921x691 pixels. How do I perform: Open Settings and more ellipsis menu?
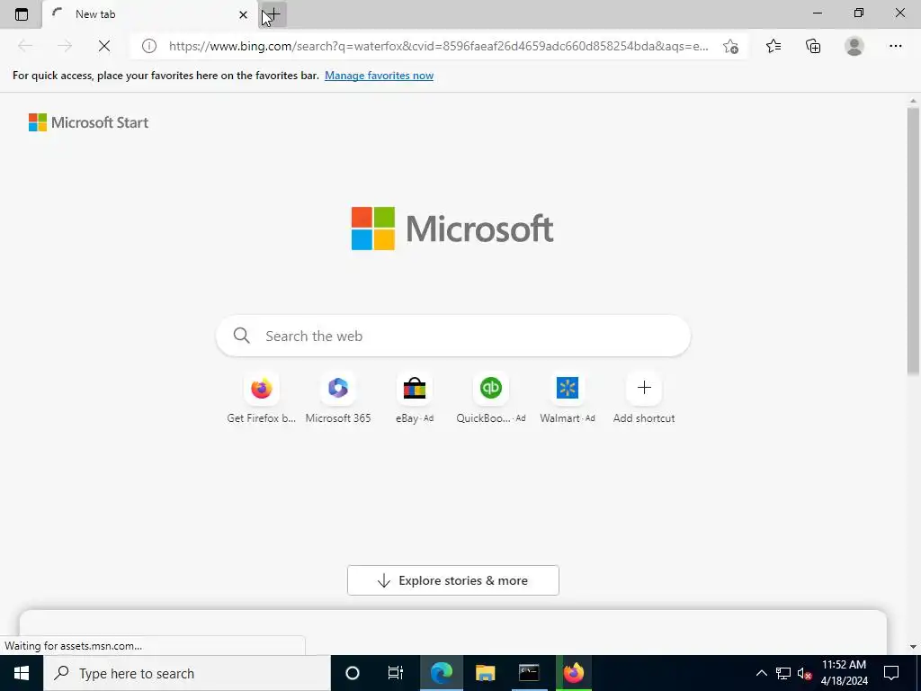895,46
